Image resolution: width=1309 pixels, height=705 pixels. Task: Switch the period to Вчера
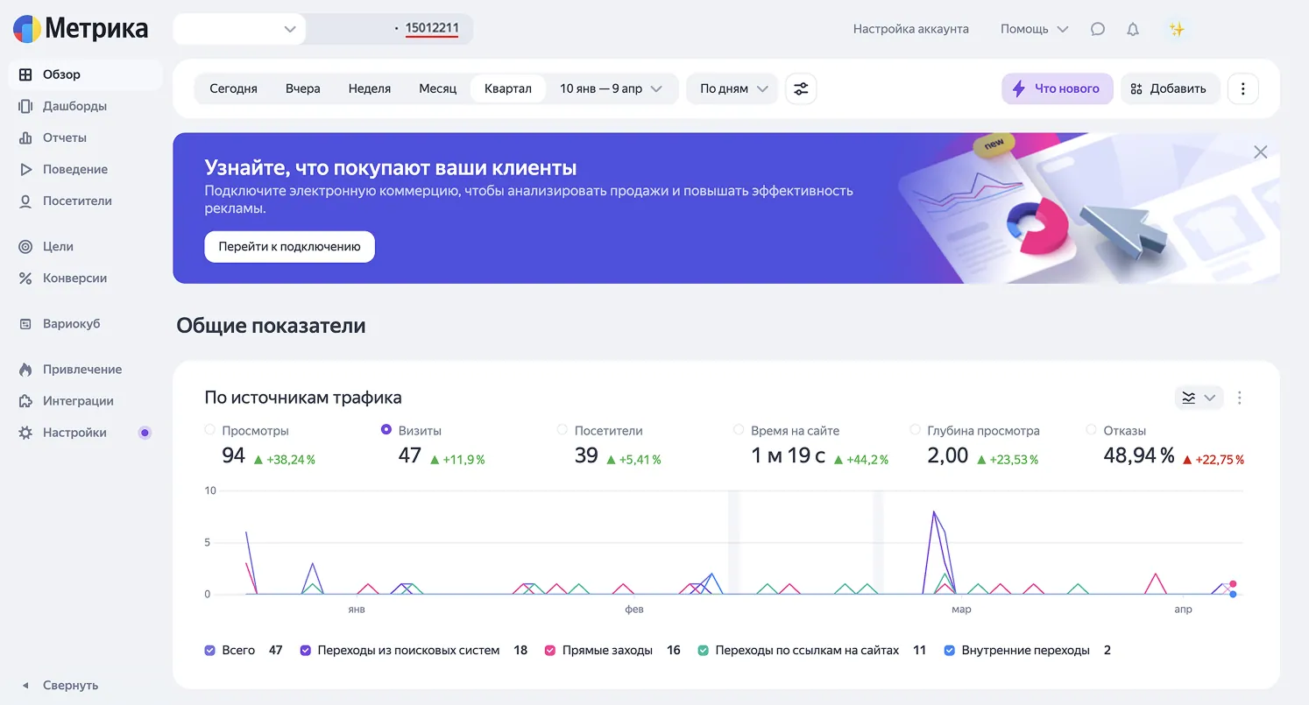point(303,88)
